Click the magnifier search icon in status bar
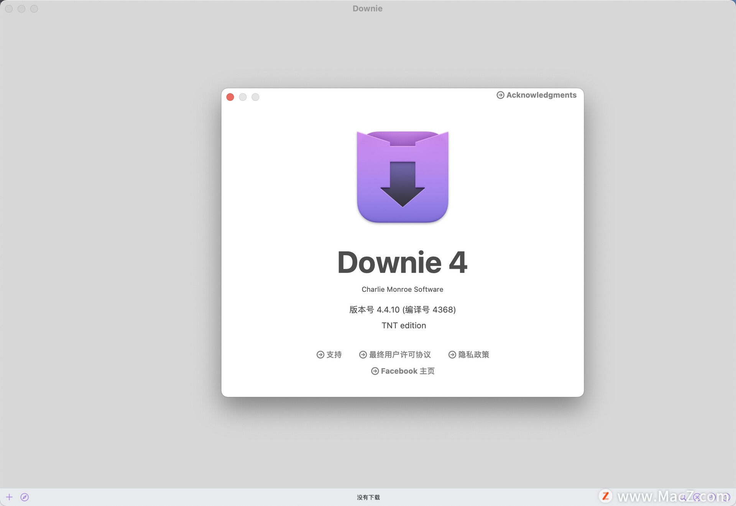The height and width of the screenshot is (506, 736). click(683, 498)
